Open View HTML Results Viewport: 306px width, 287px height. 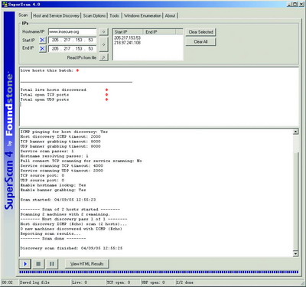pos(87,264)
